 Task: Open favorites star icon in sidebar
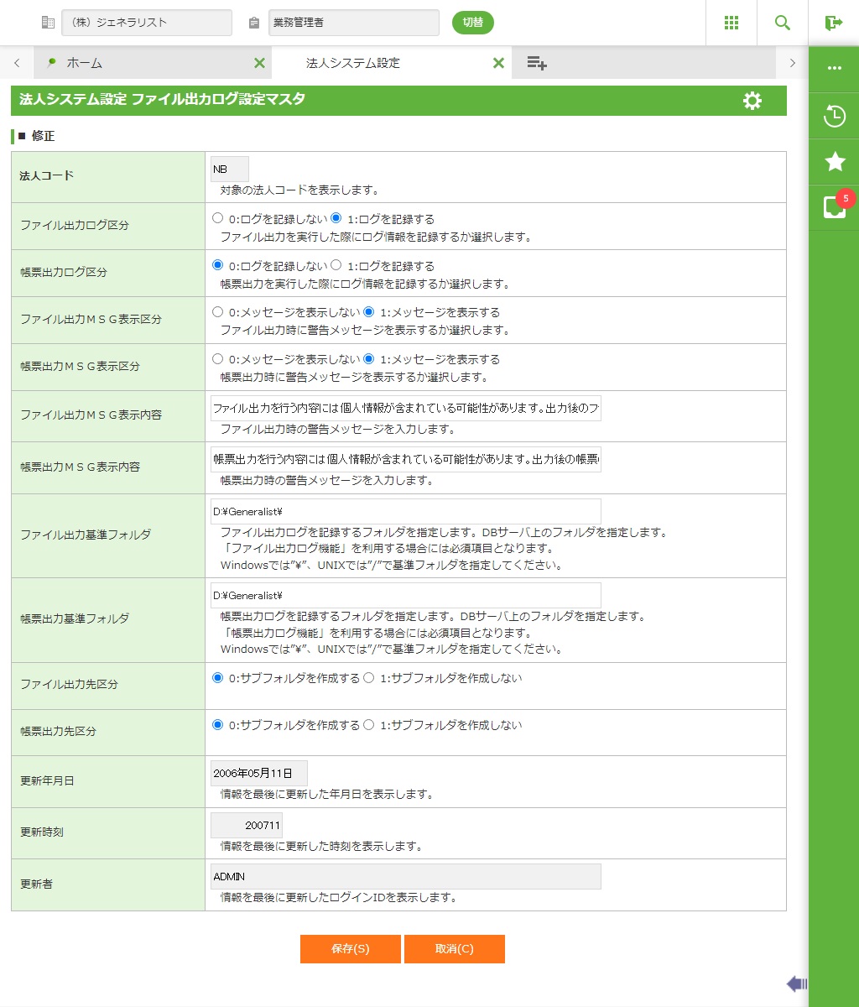[x=835, y=161]
